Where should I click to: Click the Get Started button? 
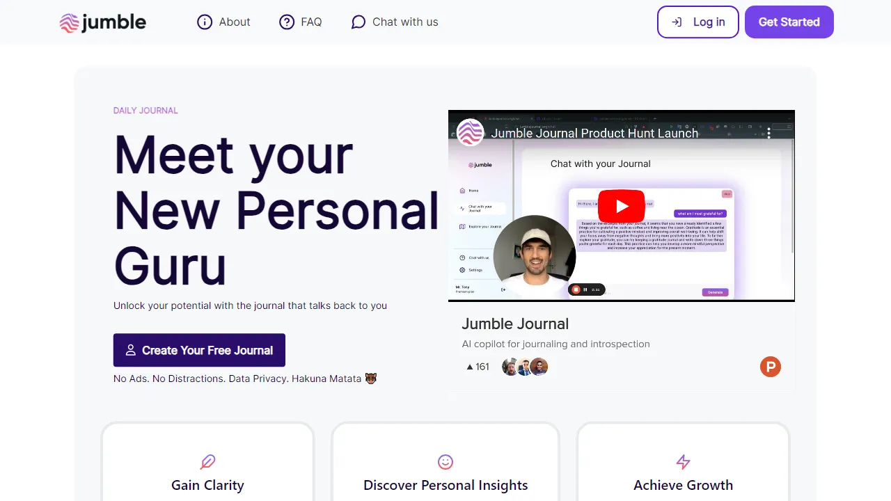point(789,22)
